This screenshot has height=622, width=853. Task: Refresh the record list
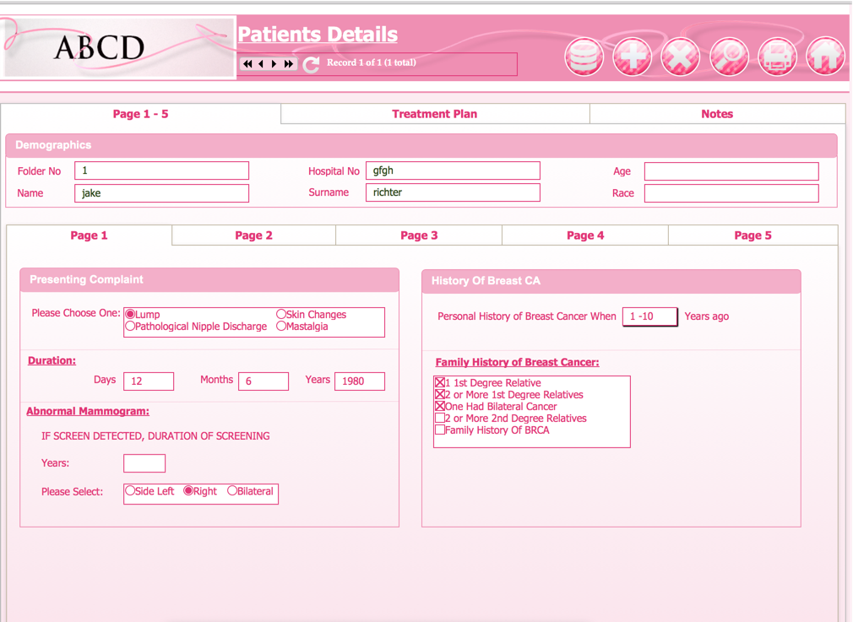[311, 64]
